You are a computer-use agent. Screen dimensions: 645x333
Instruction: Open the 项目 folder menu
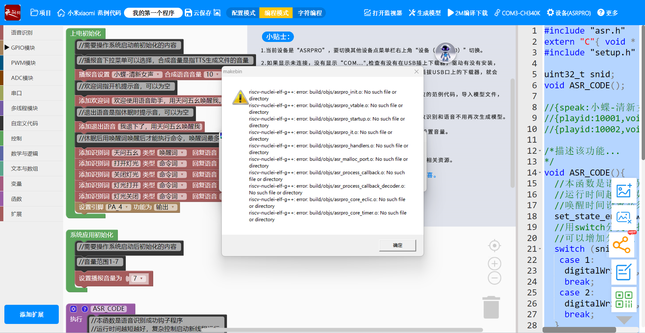(41, 13)
